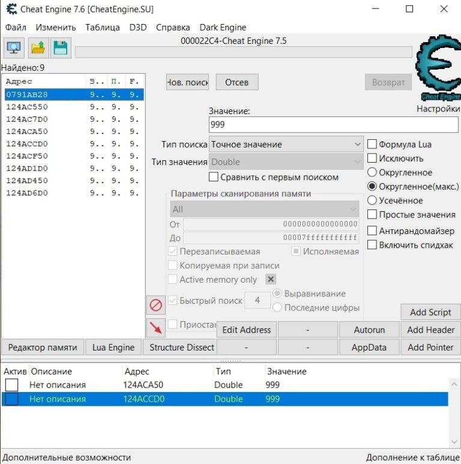Toggle the Перезаписываемая checkbox
Screen dimensions: 461x464
pos(172,252)
